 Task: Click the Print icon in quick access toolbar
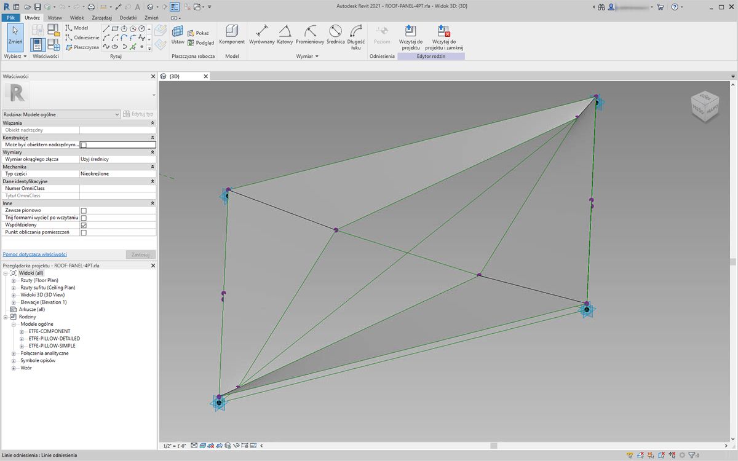click(x=91, y=7)
